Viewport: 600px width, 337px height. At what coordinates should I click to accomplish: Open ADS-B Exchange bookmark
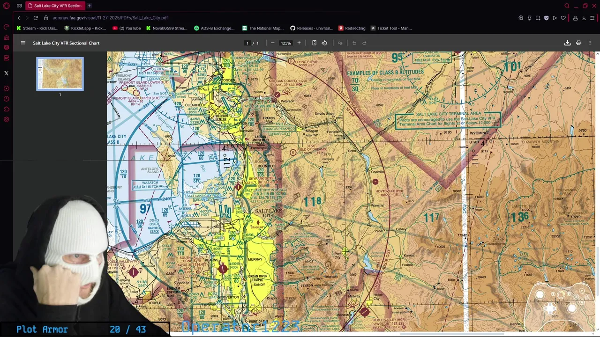(x=214, y=28)
